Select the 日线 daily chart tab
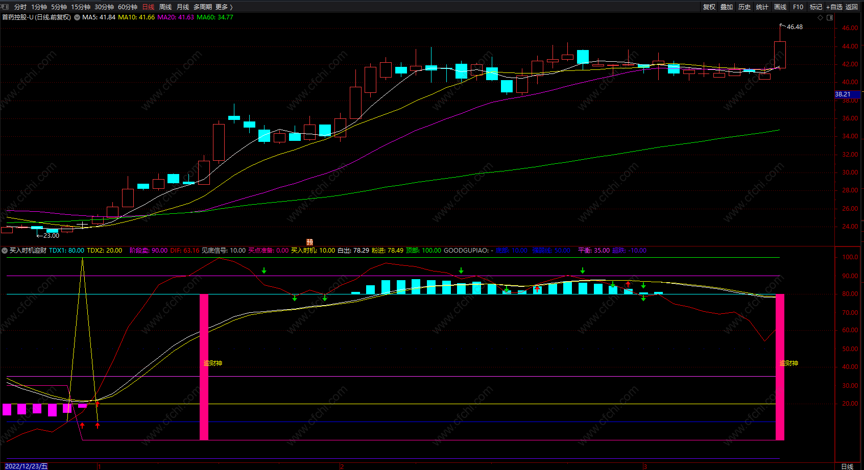This screenshot has width=864, height=470. click(148, 7)
